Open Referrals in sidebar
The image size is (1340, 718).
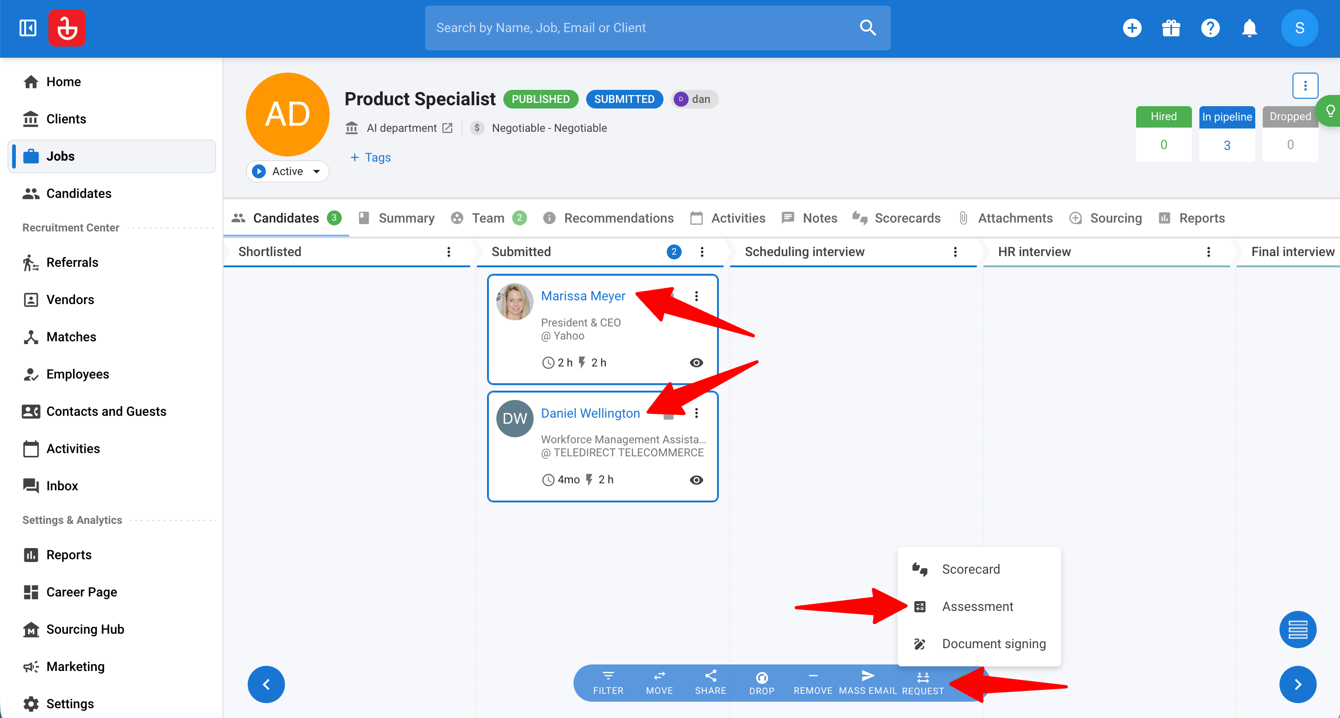pos(112,262)
